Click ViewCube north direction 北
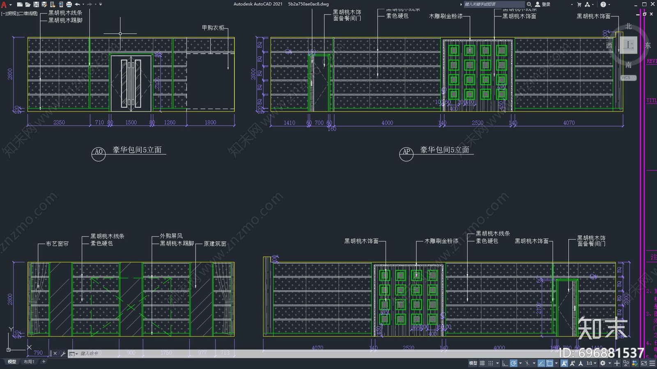Image resolution: width=657 pixels, height=369 pixels. (x=629, y=26)
